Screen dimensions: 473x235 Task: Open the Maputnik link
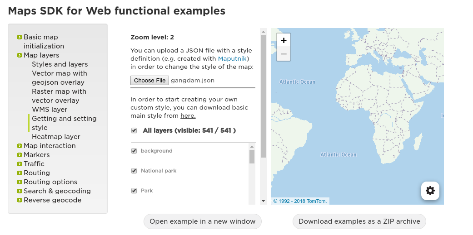pos(233,58)
